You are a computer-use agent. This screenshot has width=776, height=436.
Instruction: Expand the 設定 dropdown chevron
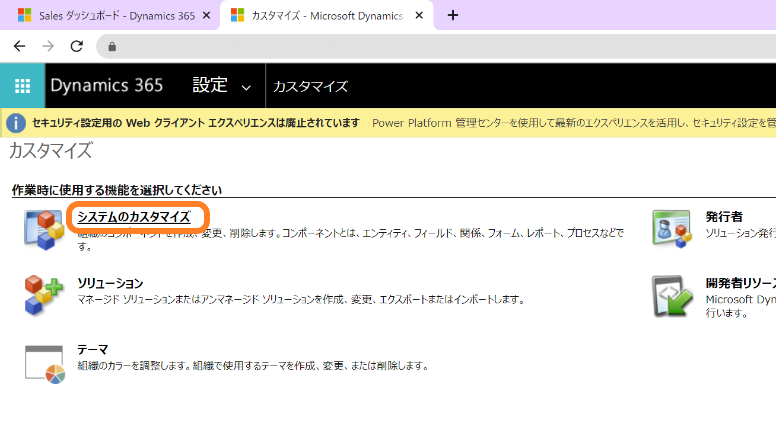point(246,88)
